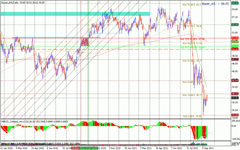Click the 60.13 green price tag
The height and width of the screenshot is (150, 240).
click(235, 4)
